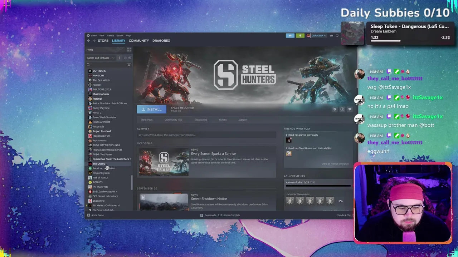Toggle the Steel Hunters favorite heart icon
Screen dimensions: 458x257
point(350,109)
